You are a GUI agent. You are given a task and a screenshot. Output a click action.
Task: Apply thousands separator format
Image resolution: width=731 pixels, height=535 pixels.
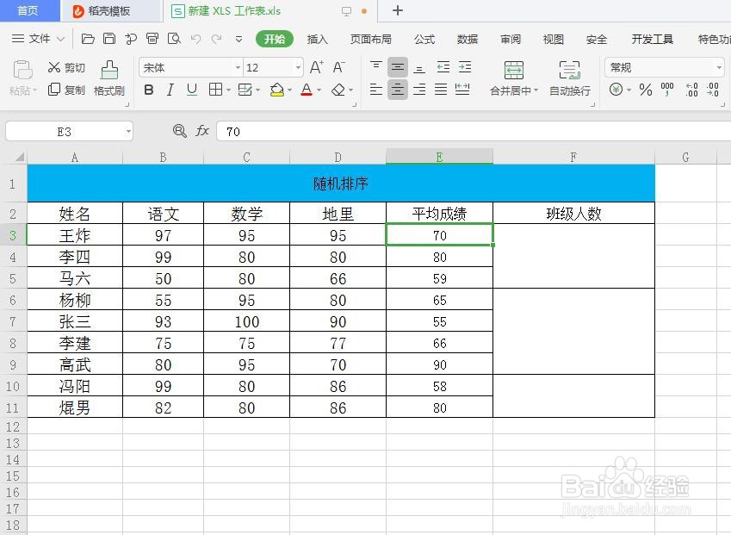[667, 89]
